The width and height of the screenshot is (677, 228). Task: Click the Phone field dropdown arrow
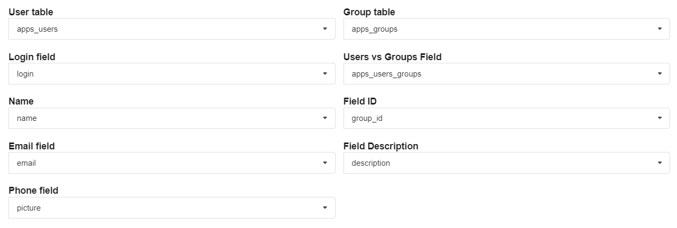pyautogui.click(x=325, y=208)
